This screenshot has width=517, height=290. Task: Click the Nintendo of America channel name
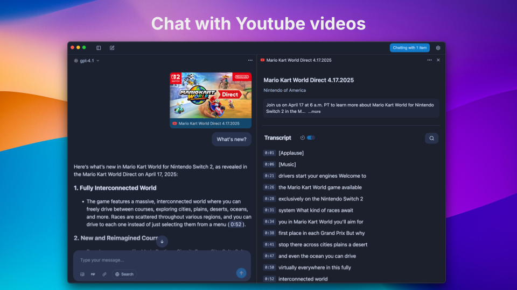click(284, 90)
